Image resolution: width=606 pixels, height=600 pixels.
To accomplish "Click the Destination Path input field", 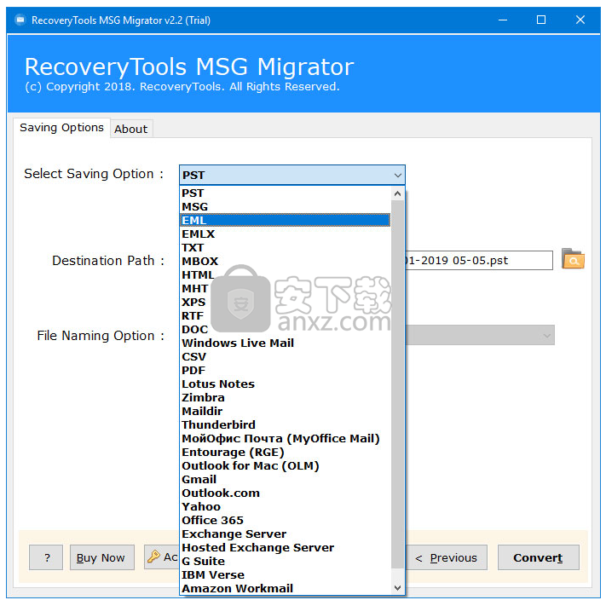I will (x=478, y=260).
